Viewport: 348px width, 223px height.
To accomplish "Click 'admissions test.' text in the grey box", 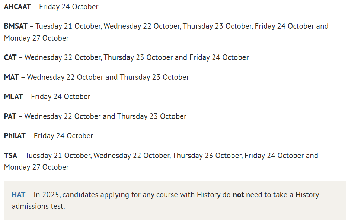I will click(38, 206).
